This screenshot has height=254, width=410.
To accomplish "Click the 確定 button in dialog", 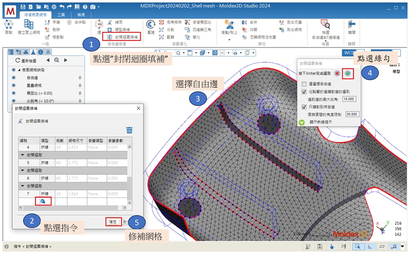I will (113, 222).
